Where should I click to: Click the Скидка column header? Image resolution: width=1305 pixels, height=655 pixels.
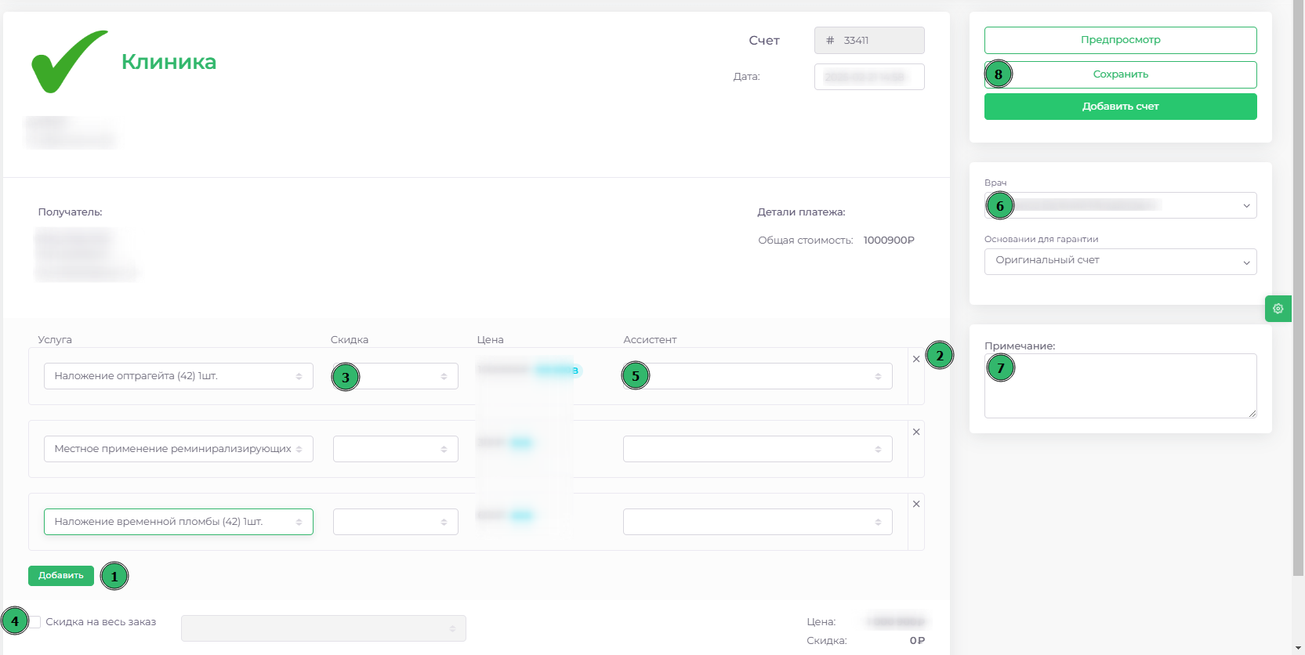[350, 340]
